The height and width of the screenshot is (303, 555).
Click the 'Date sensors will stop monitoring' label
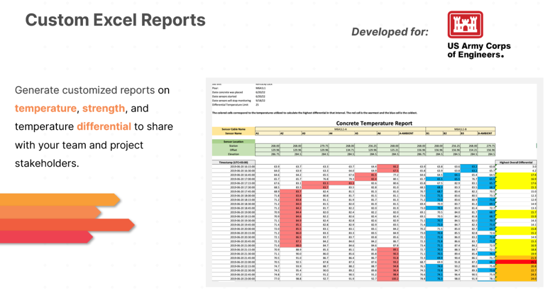tap(231, 101)
